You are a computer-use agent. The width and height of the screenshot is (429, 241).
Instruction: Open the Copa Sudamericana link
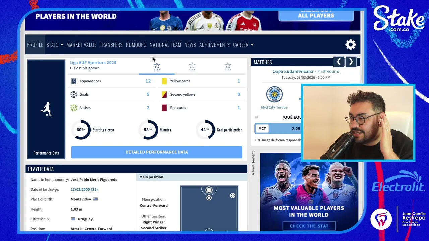(293, 71)
